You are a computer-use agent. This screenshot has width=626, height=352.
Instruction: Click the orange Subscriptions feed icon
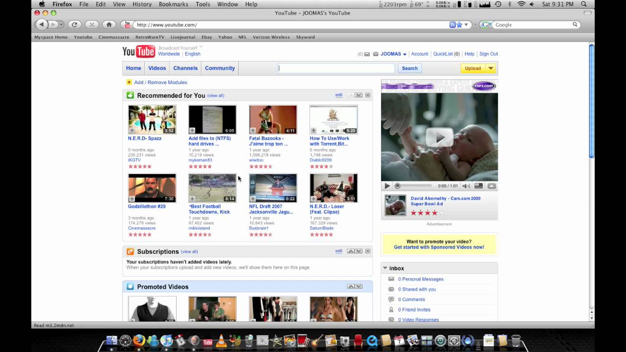coord(130,251)
